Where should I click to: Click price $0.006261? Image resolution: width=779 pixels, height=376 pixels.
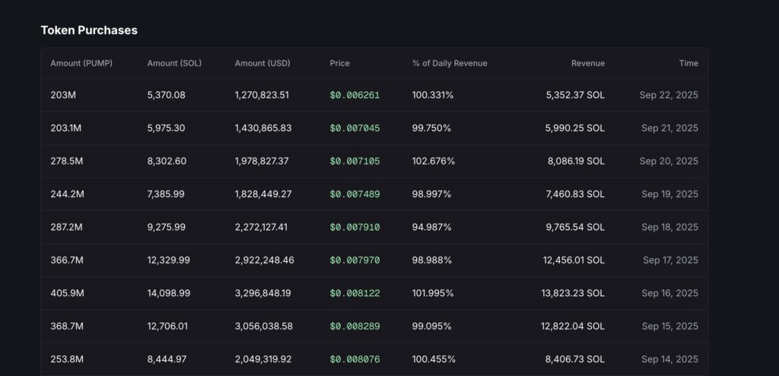tap(355, 95)
